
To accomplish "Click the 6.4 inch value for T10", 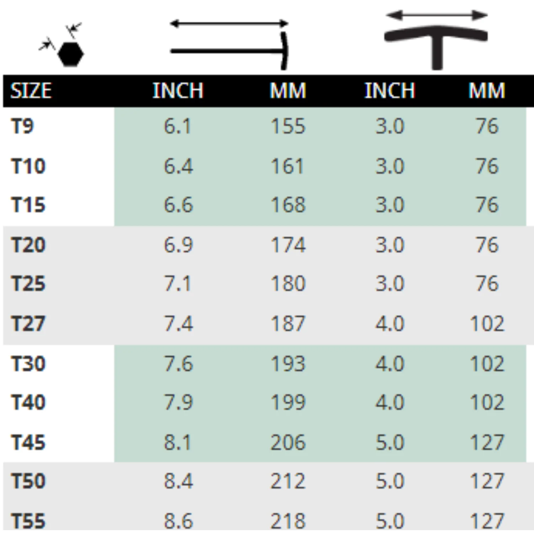I will tap(178, 166).
